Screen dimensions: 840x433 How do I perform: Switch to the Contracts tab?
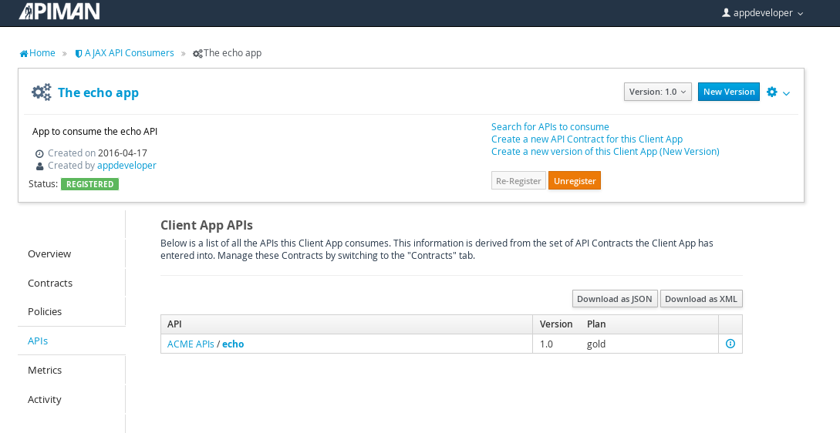click(50, 283)
